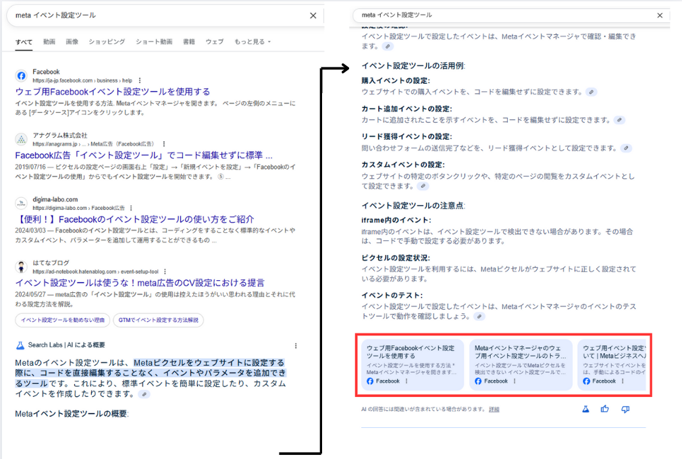Click the thumbs down feedback icon
This screenshot has width=682, height=459.
coord(625,409)
